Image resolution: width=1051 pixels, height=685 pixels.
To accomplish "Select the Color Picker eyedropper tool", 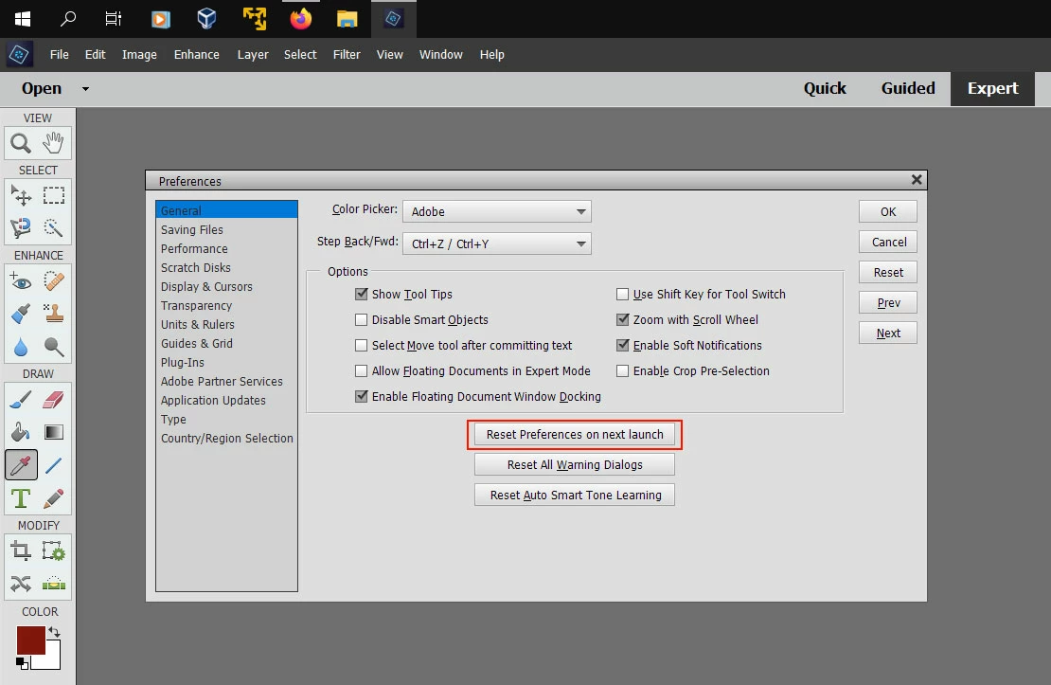I will click(21, 464).
